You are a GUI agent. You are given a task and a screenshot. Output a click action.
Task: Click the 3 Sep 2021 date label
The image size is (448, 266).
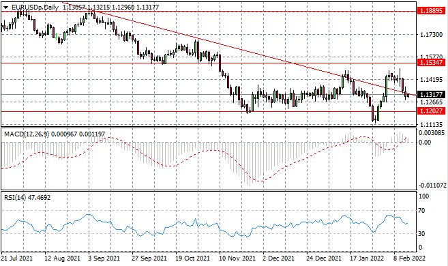click(104, 258)
